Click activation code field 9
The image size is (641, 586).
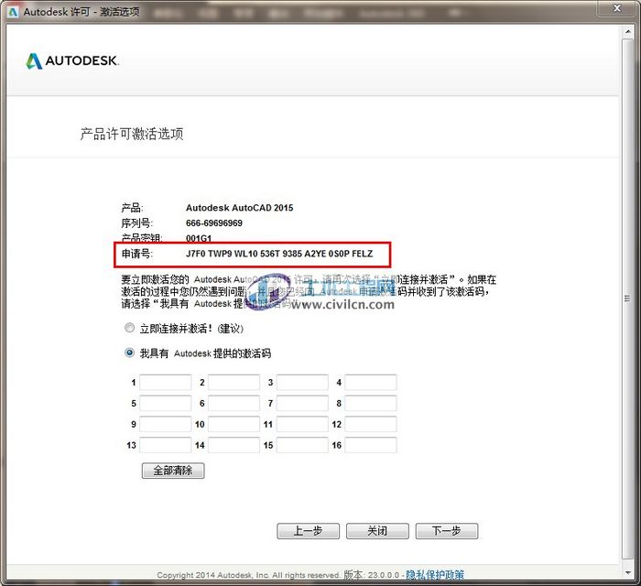click(x=165, y=424)
